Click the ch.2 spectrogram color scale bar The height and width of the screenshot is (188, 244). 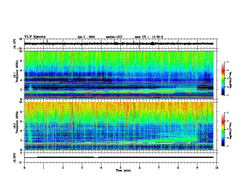pos(223,129)
